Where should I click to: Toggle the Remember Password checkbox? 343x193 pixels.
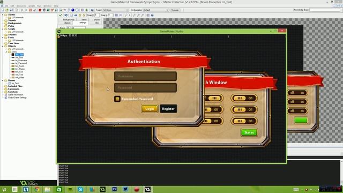tap(117, 99)
